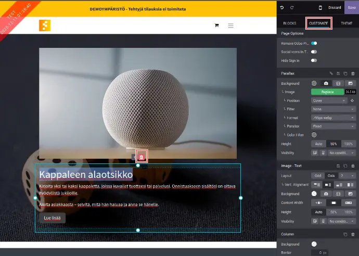The width and height of the screenshot is (359, 256).
Task: Select the Parallax background image camera icon
Action: click(326, 83)
